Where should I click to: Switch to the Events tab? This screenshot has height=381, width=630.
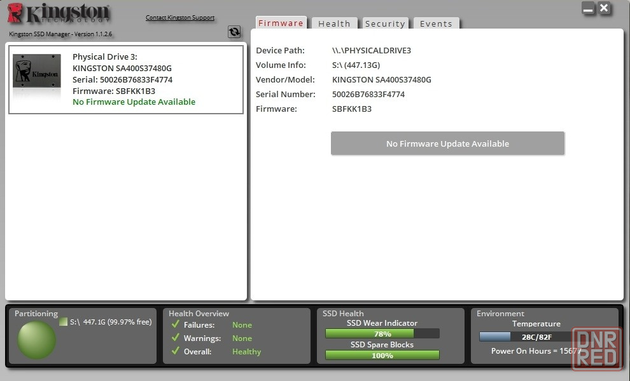[436, 23]
